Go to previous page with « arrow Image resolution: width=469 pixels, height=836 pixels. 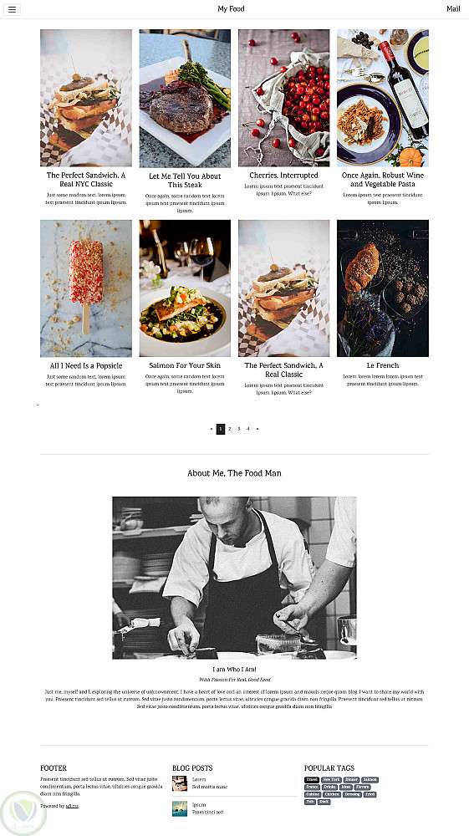[212, 429]
